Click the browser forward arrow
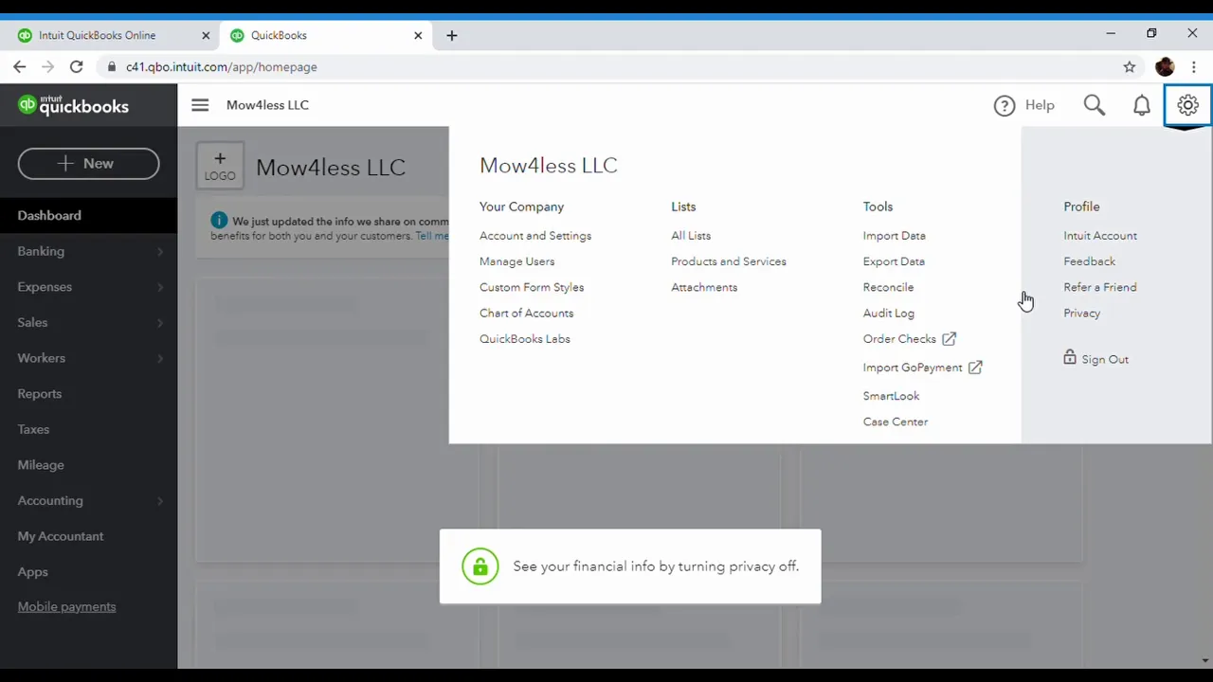 coord(47,67)
